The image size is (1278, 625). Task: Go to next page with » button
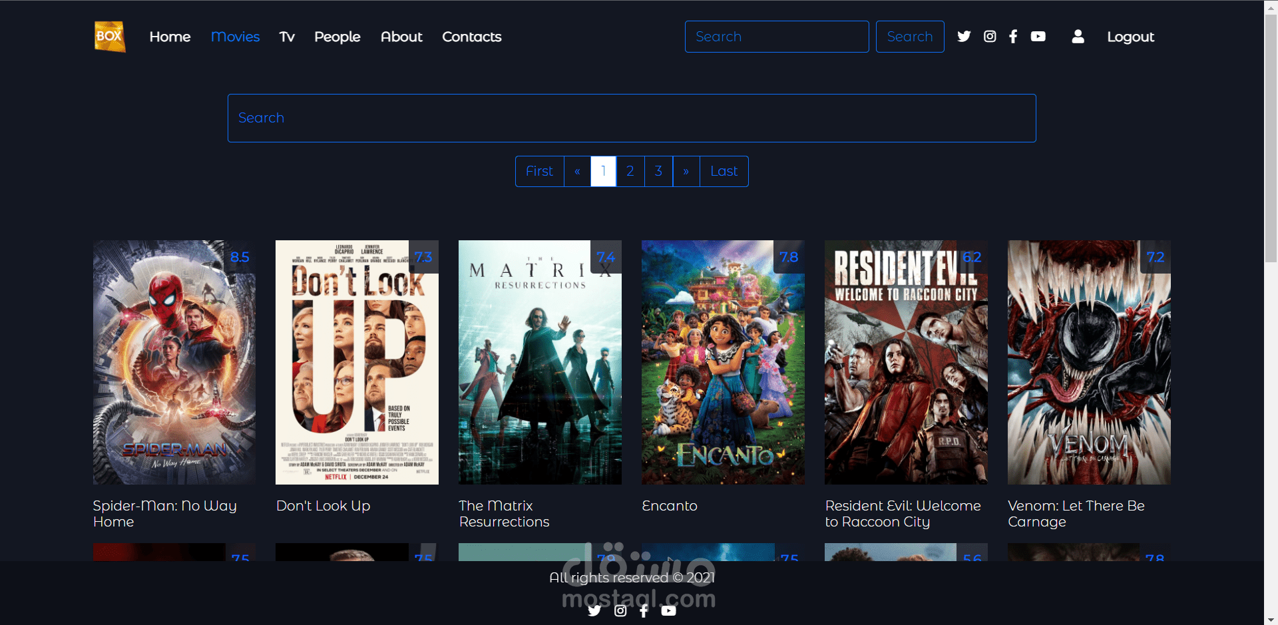click(686, 171)
